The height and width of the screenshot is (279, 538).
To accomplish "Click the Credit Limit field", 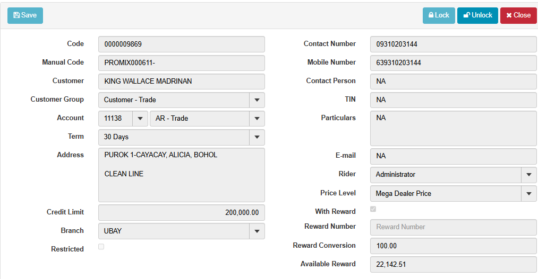I will (x=181, y=213).
